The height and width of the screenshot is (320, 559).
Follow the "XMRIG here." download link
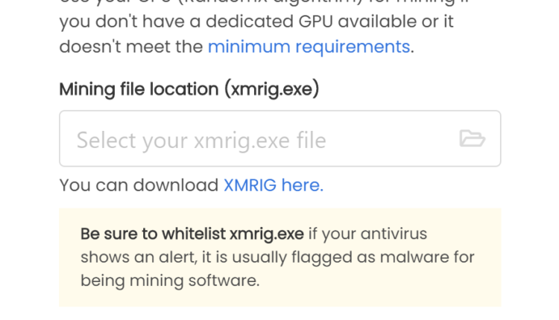(273, 185)
